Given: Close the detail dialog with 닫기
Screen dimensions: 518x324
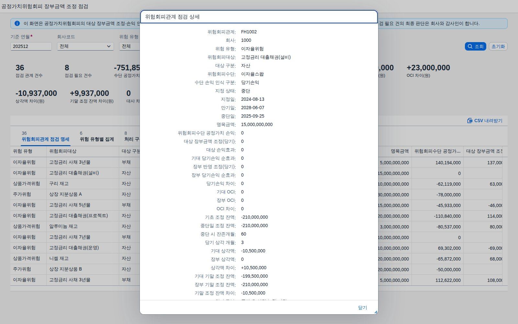Looking at the screenshot, I should [362, 307].
